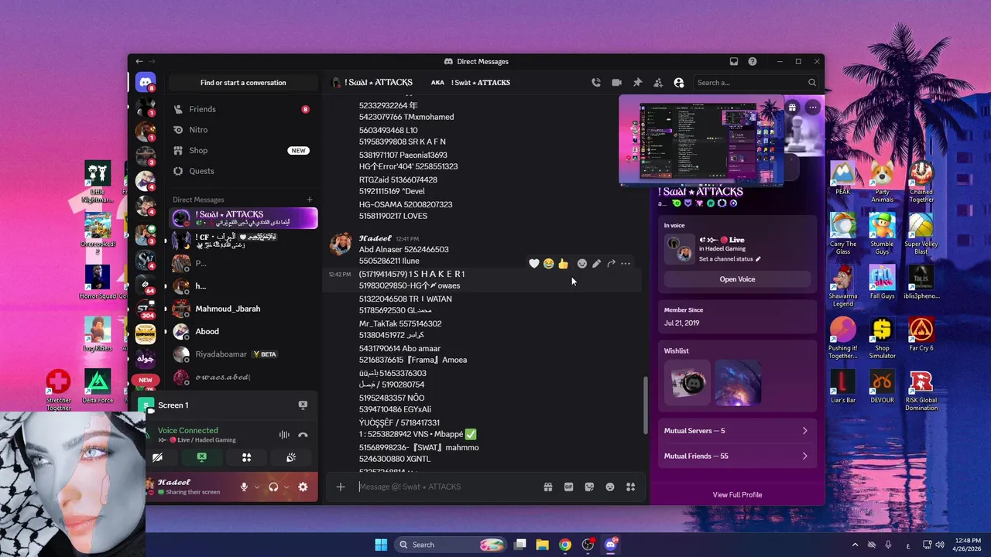Open the GIF picker
Screen dimensions: 991x557
tap(568, 487)
